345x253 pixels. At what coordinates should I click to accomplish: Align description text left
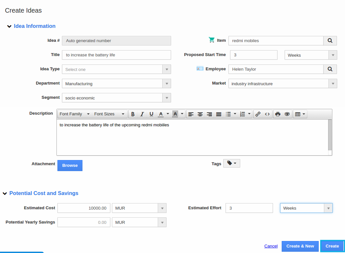click(191, 114)
